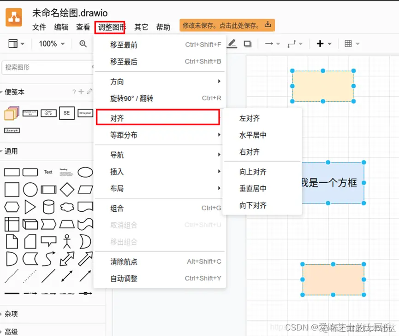Image resolution: width=399 pixels, height=336 pixels.
Task: Click the zoom in magnifier icon
Action: coord(83,44)
